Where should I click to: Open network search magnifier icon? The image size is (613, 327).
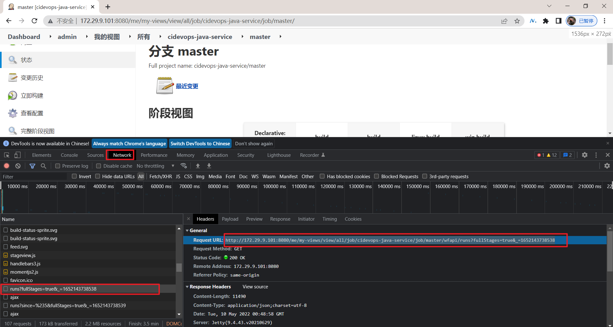[43, 166]
